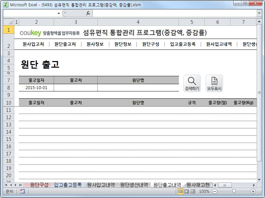The width and height of the screenshot is (265, 198).
Task: Click the 원사입고내역 navigation link
Action: click(219, 44)
